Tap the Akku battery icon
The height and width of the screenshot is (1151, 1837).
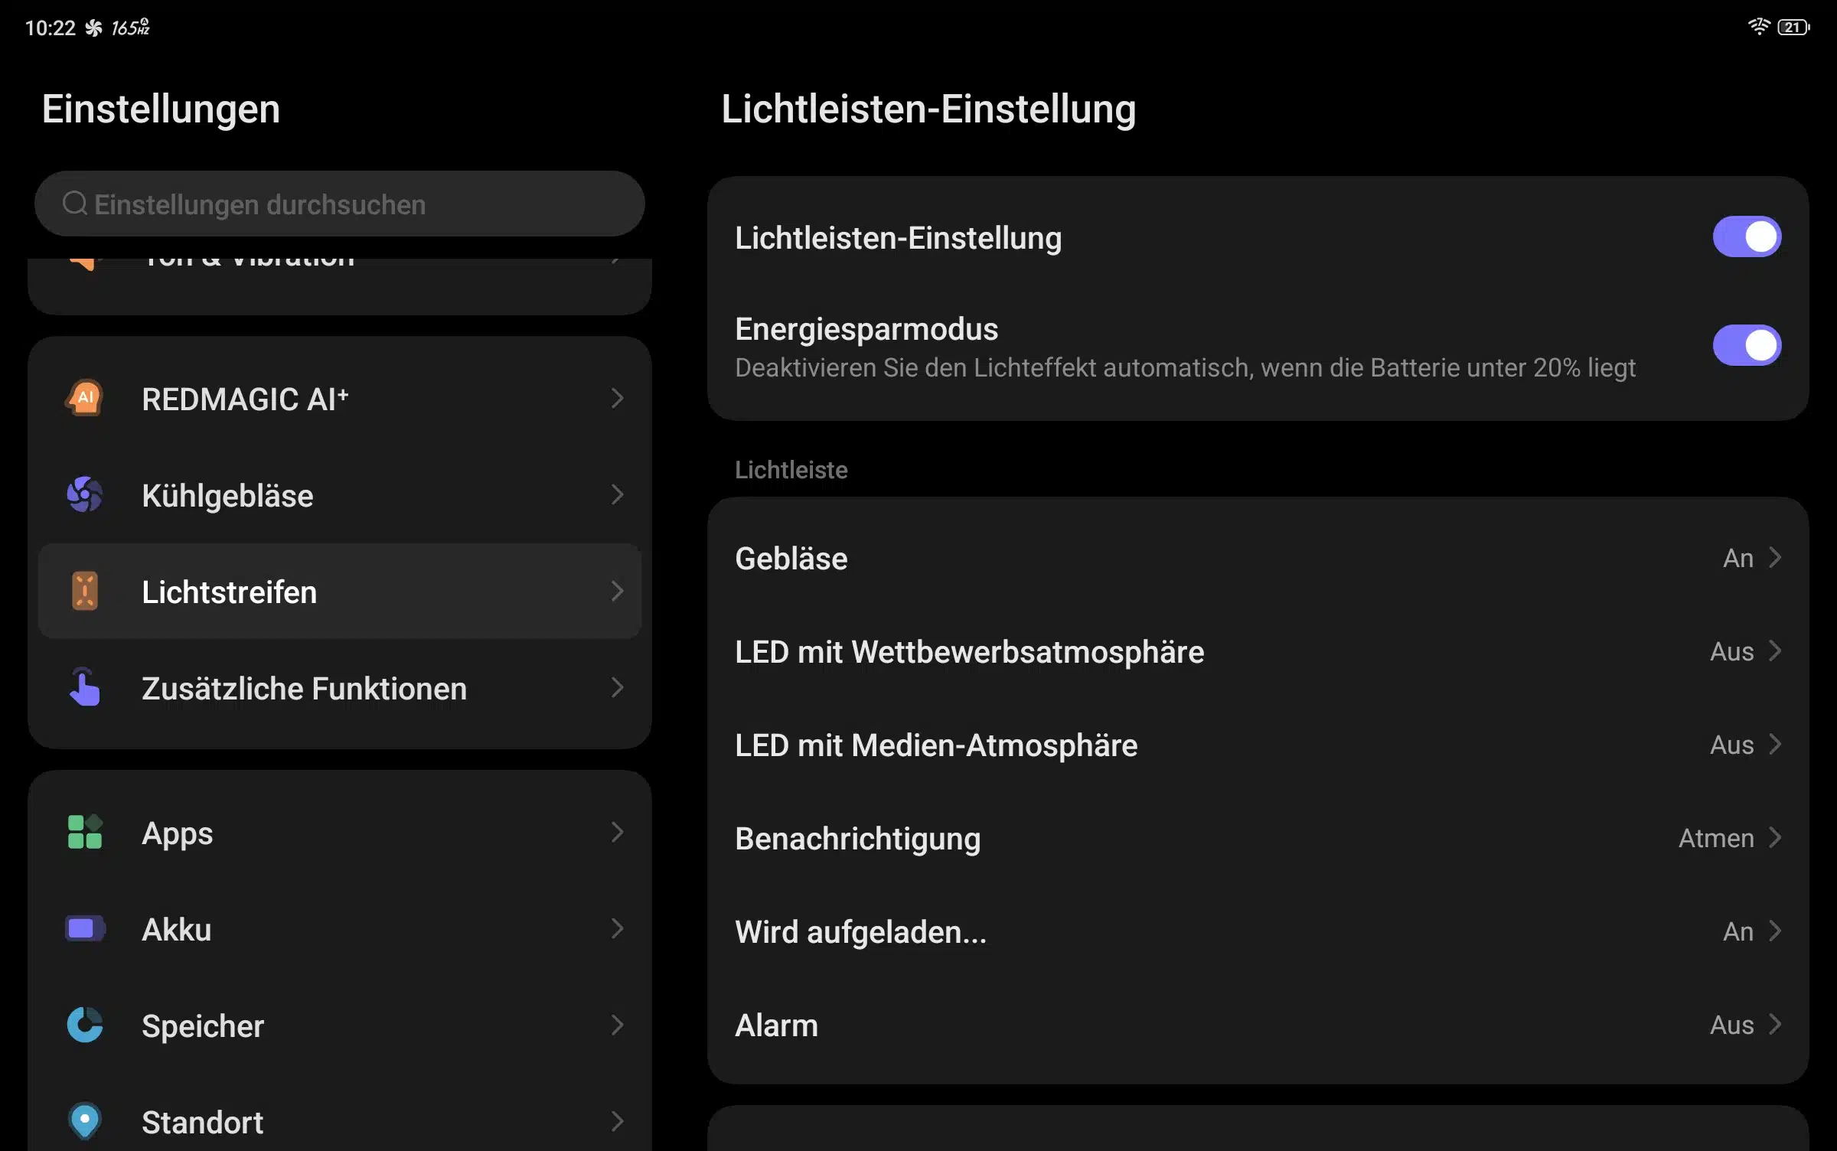coord(85,928)
